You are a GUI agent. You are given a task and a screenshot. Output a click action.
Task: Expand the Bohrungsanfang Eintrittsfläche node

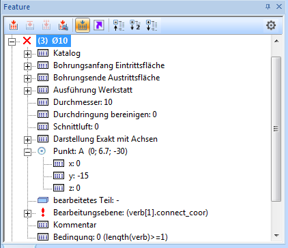pos(27,66)
